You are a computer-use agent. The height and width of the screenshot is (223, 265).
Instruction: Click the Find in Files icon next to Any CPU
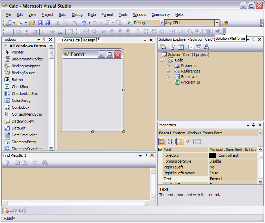tap(225, 23)
